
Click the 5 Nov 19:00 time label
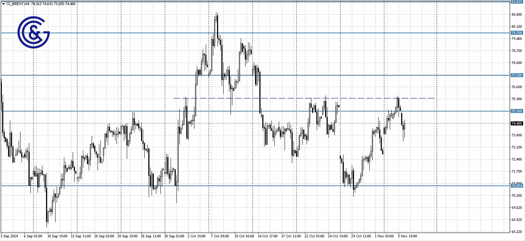coord(407,236)
